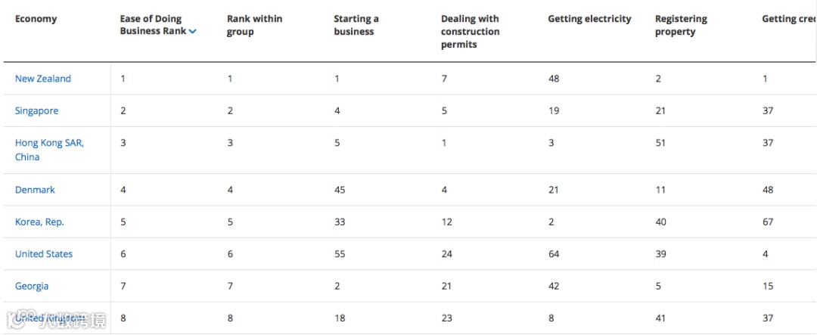Screen dimensions: 817x335
Task: Click the sort arrow beside Ease of Doing Business Rank
Action: point(193,32)
